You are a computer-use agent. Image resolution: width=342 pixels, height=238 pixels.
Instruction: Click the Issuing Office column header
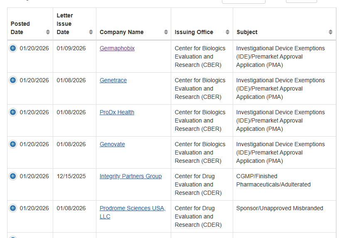click(x=194, y=32)
